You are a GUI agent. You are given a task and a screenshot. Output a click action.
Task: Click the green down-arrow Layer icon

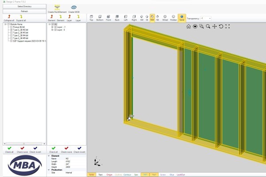[78, 16]
